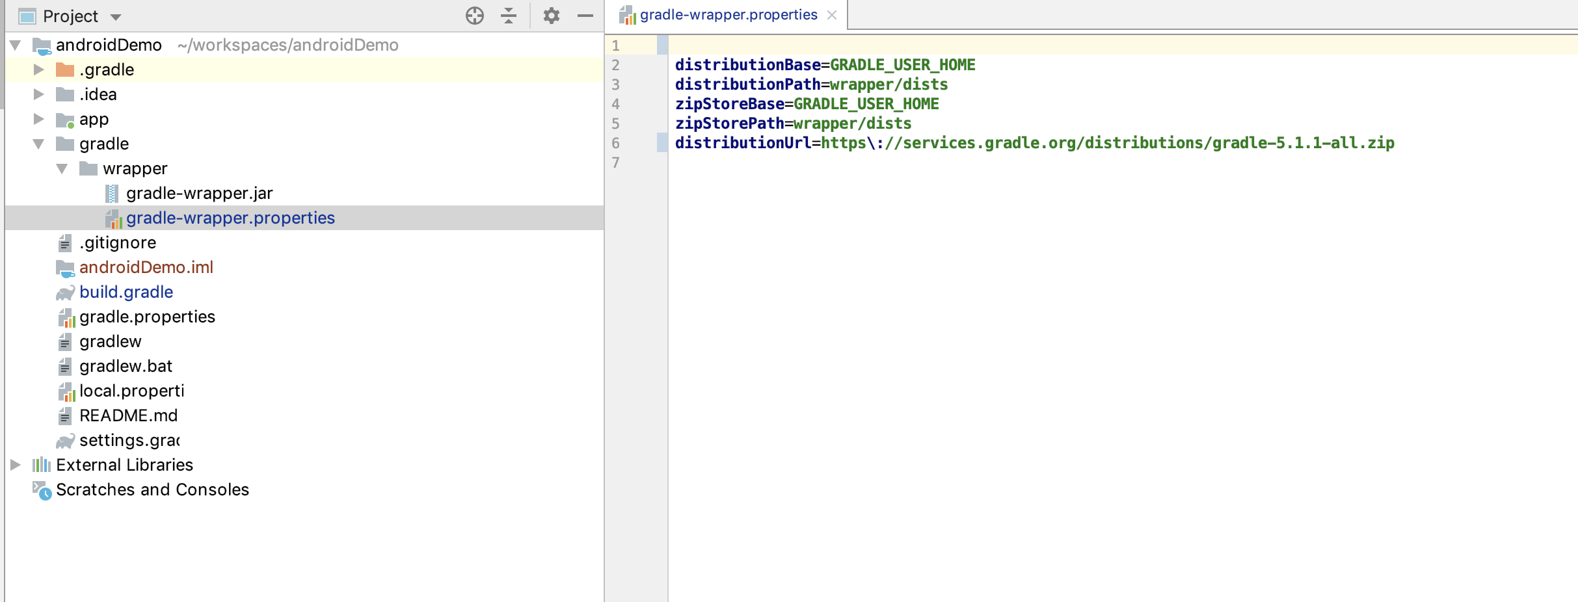Select the gradle folder row

[x=304, y=144]
